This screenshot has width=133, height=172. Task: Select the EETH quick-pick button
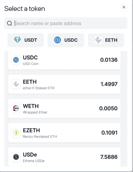point(106,40)
